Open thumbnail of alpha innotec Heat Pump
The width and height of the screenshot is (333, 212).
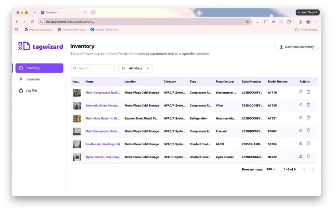77,157
